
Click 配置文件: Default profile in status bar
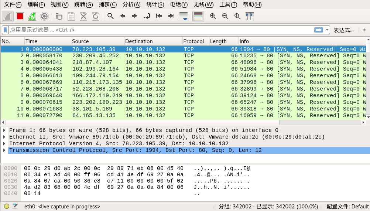(347, 207)
